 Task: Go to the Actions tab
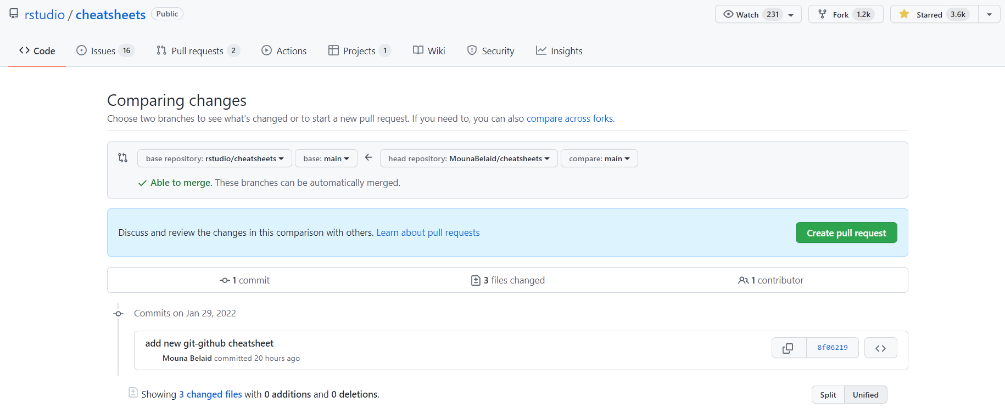284,50
